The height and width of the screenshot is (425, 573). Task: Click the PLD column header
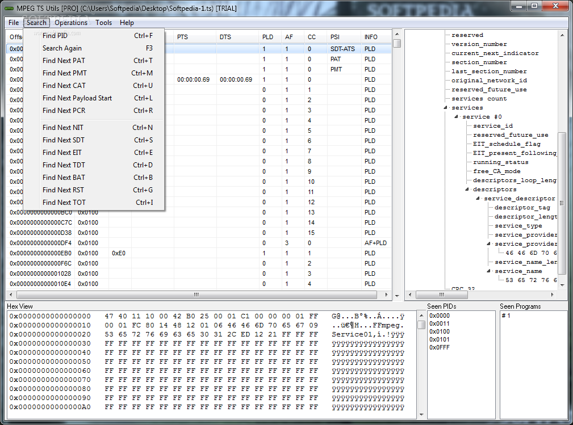(270, 37)
